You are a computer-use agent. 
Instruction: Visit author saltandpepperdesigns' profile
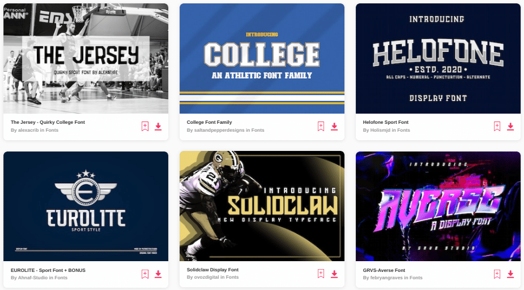(219, 130)
